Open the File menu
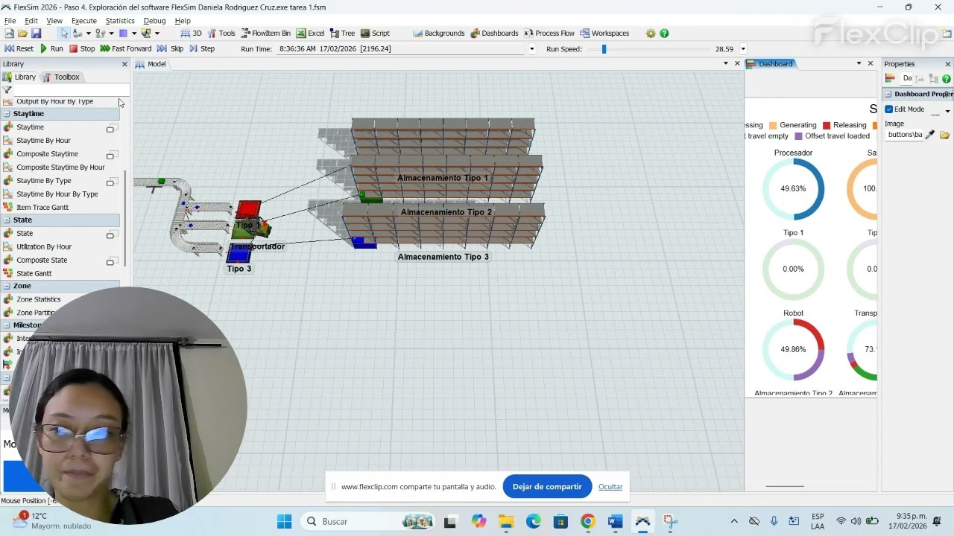Screen dimensions: 954x536 [10, 21]
